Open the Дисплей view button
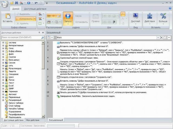This screenshot has height=129, width=173. [135, 19]
